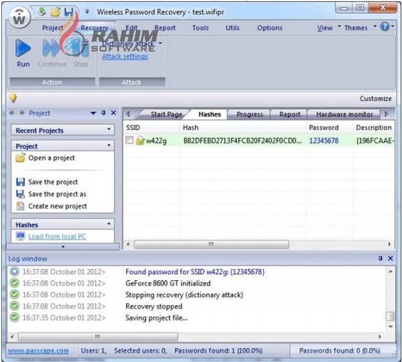
Task: Open the Utils ribbon tab
Action: pos(232,27)
